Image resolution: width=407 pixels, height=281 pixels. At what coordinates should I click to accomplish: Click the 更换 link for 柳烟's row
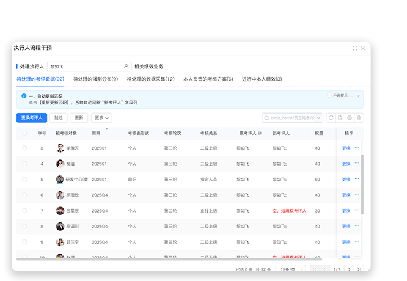[346, 164]
